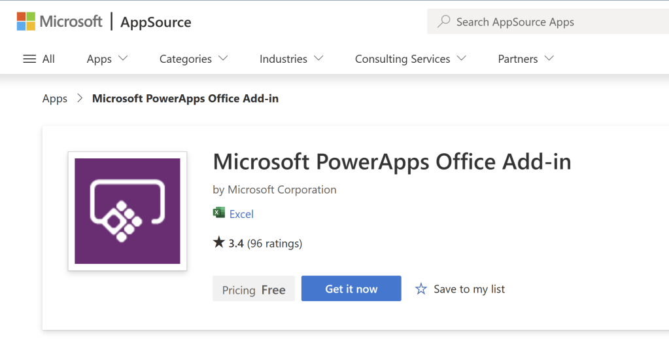Image resolution: width=669 pixels, height=341 pixels.
Task: Open the Partners menu
Action: 526,59
